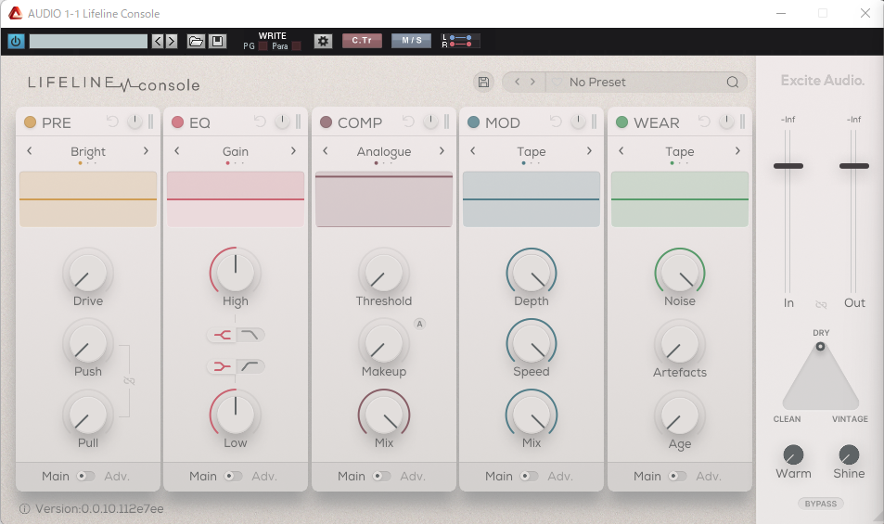
Task: Switch MOD module Main/Adv. toggle
Action: pos(529,476)
